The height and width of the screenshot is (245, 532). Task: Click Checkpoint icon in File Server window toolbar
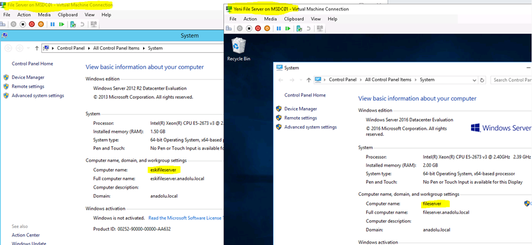(x=73, y=24)
